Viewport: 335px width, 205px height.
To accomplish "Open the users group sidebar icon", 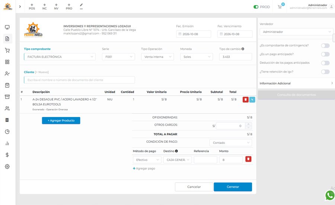I will [x=7, y=108].
